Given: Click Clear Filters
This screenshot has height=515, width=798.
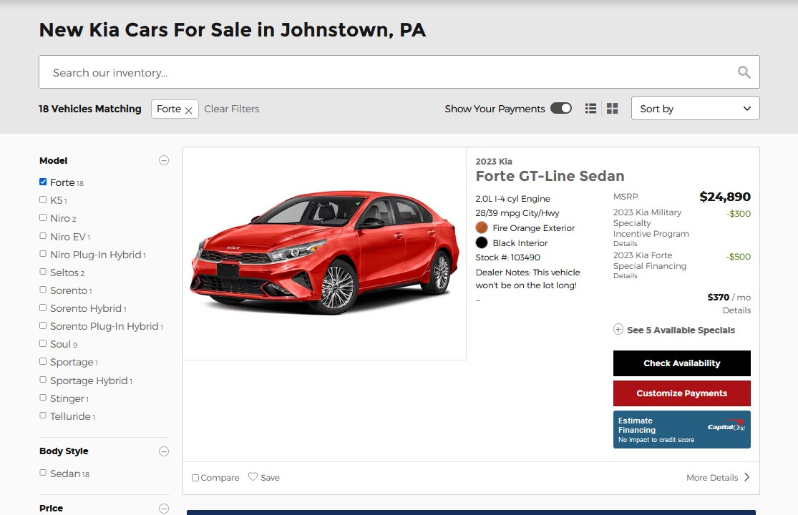Looking at the screenshot, I should pyautogui.click(x=231, y=109).
